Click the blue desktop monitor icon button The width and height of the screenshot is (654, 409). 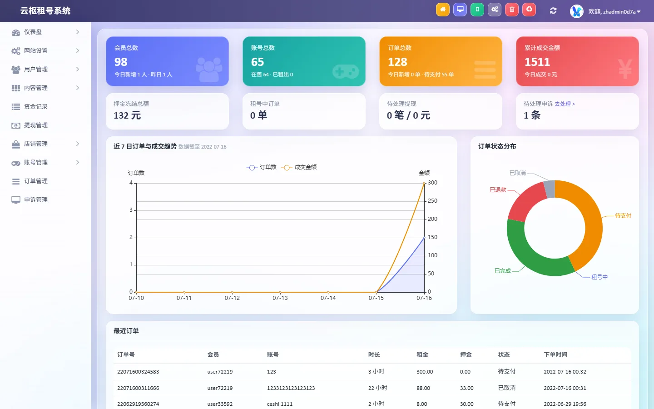pyautogui.click(x=460, y=10)
